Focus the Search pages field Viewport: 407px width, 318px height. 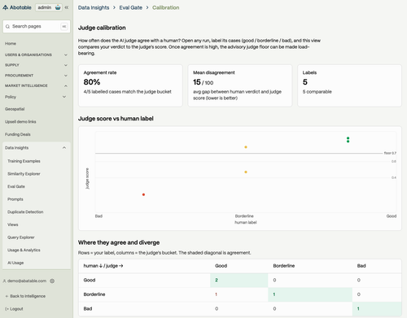click(37, 26)
